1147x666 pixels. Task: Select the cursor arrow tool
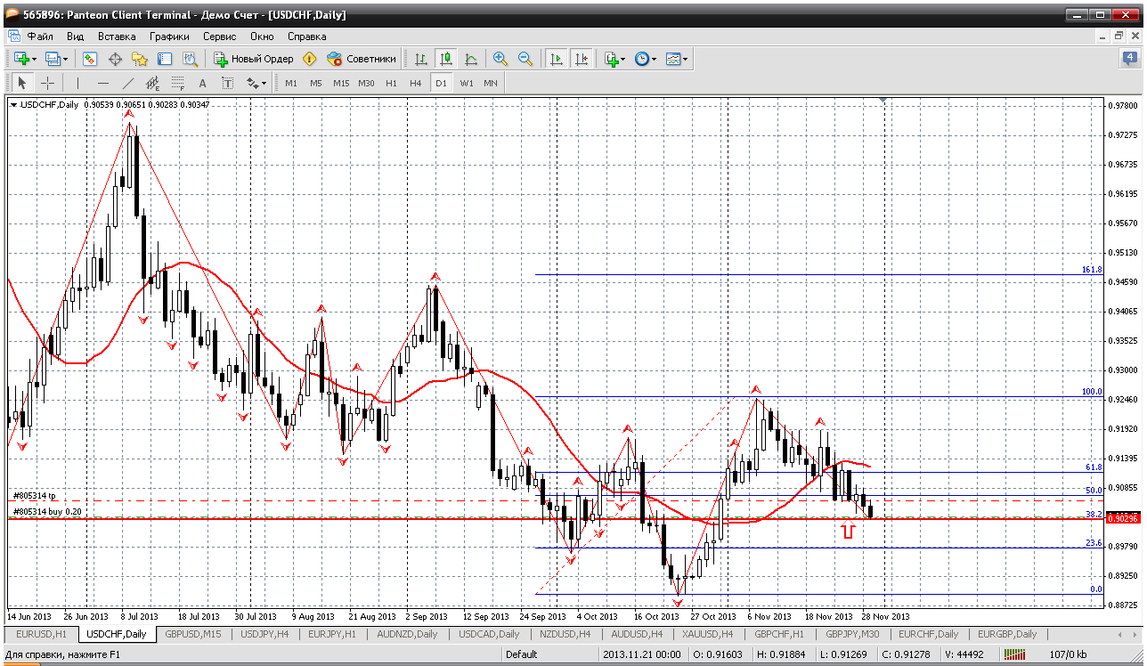point(22,83)
